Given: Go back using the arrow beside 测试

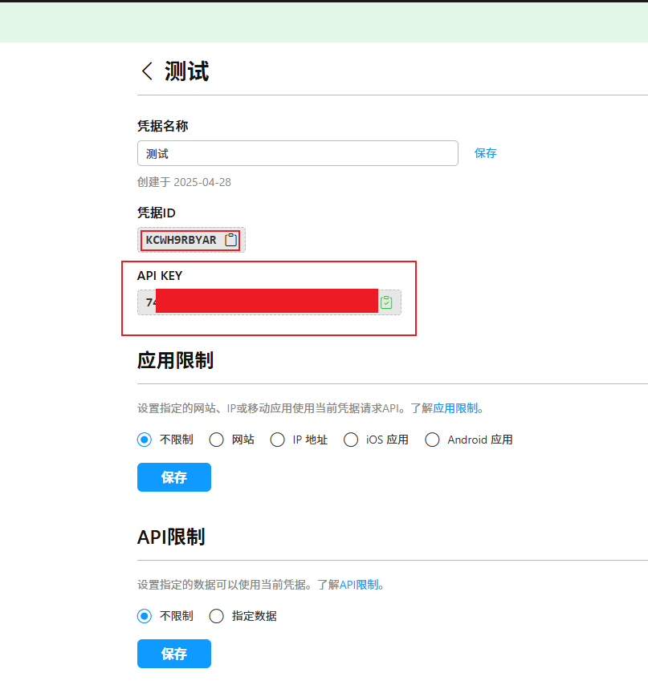Looking at the screenshot, I should [x=148, y=71].
